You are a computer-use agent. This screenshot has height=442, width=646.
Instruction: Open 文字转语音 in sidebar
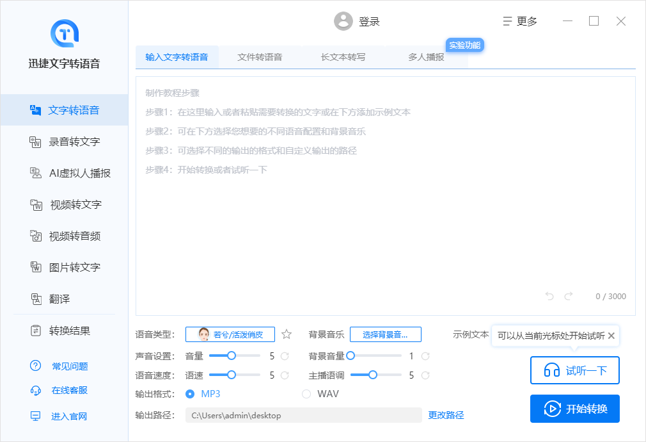coord(64,110)
